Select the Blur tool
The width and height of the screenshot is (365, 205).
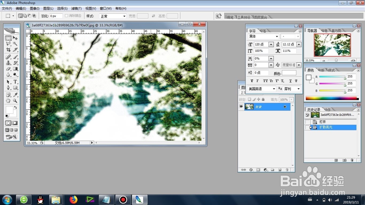point(8,75)
